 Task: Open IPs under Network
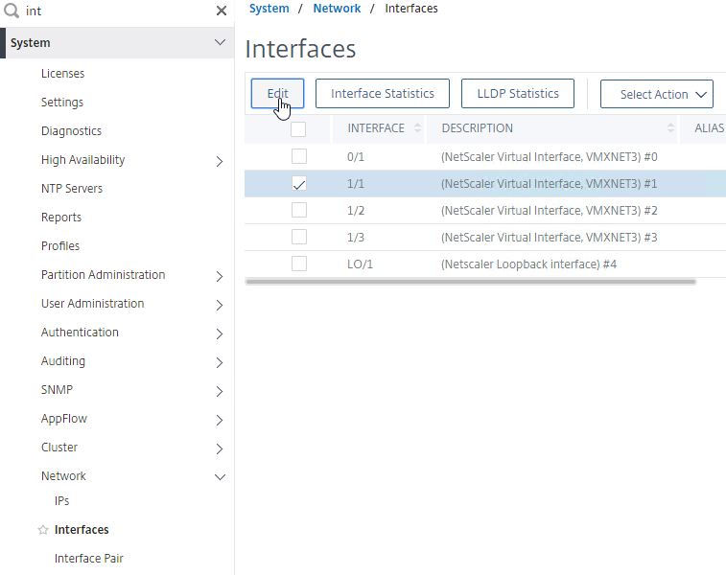click(61, 501)
